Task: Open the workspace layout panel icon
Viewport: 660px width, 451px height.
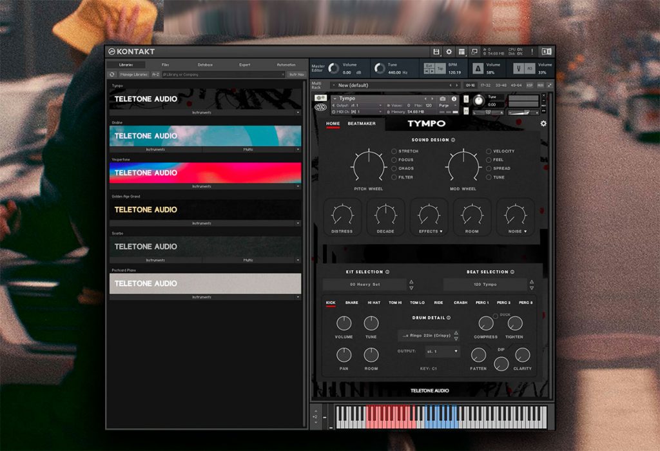Action: click(x=461, y=52)
